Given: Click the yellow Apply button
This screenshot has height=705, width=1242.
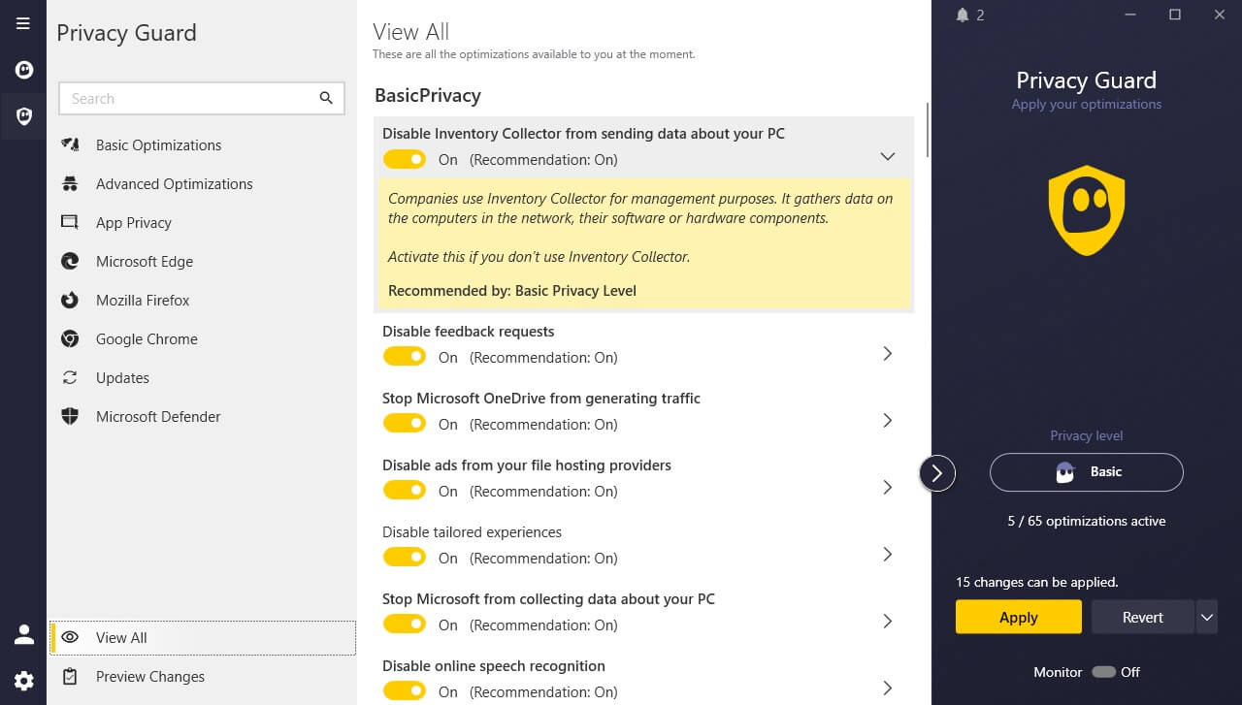Looking at the screenshot, I should (x=1018, y=617).
